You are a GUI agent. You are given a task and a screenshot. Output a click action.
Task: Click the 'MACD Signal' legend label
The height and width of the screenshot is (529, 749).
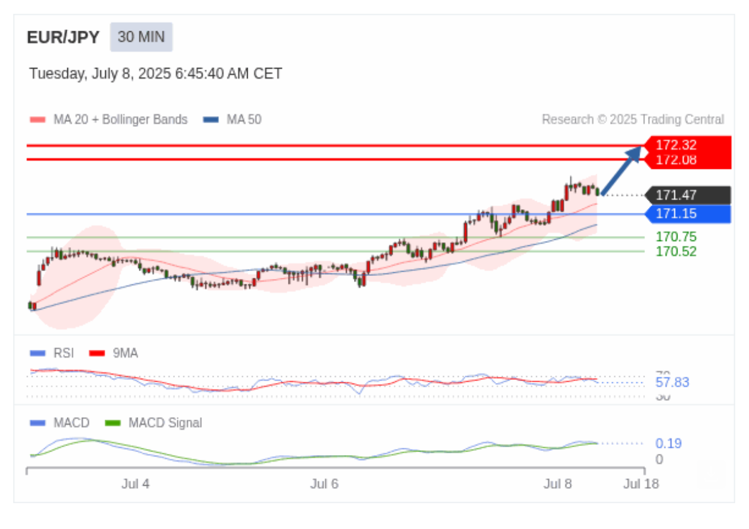(x=165, y=423)
